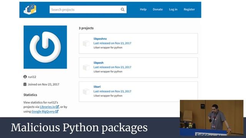Follow the Google BigQuery link
Image resolution: width=246 pixels, height=138 pixels.
coord(43,112)
